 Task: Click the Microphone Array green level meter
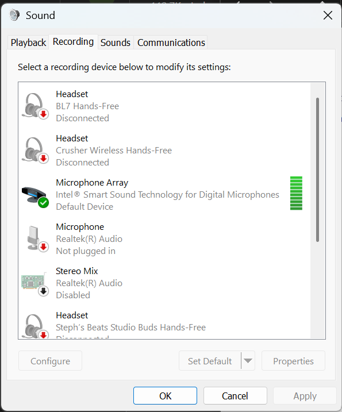[x=296, y=193]
